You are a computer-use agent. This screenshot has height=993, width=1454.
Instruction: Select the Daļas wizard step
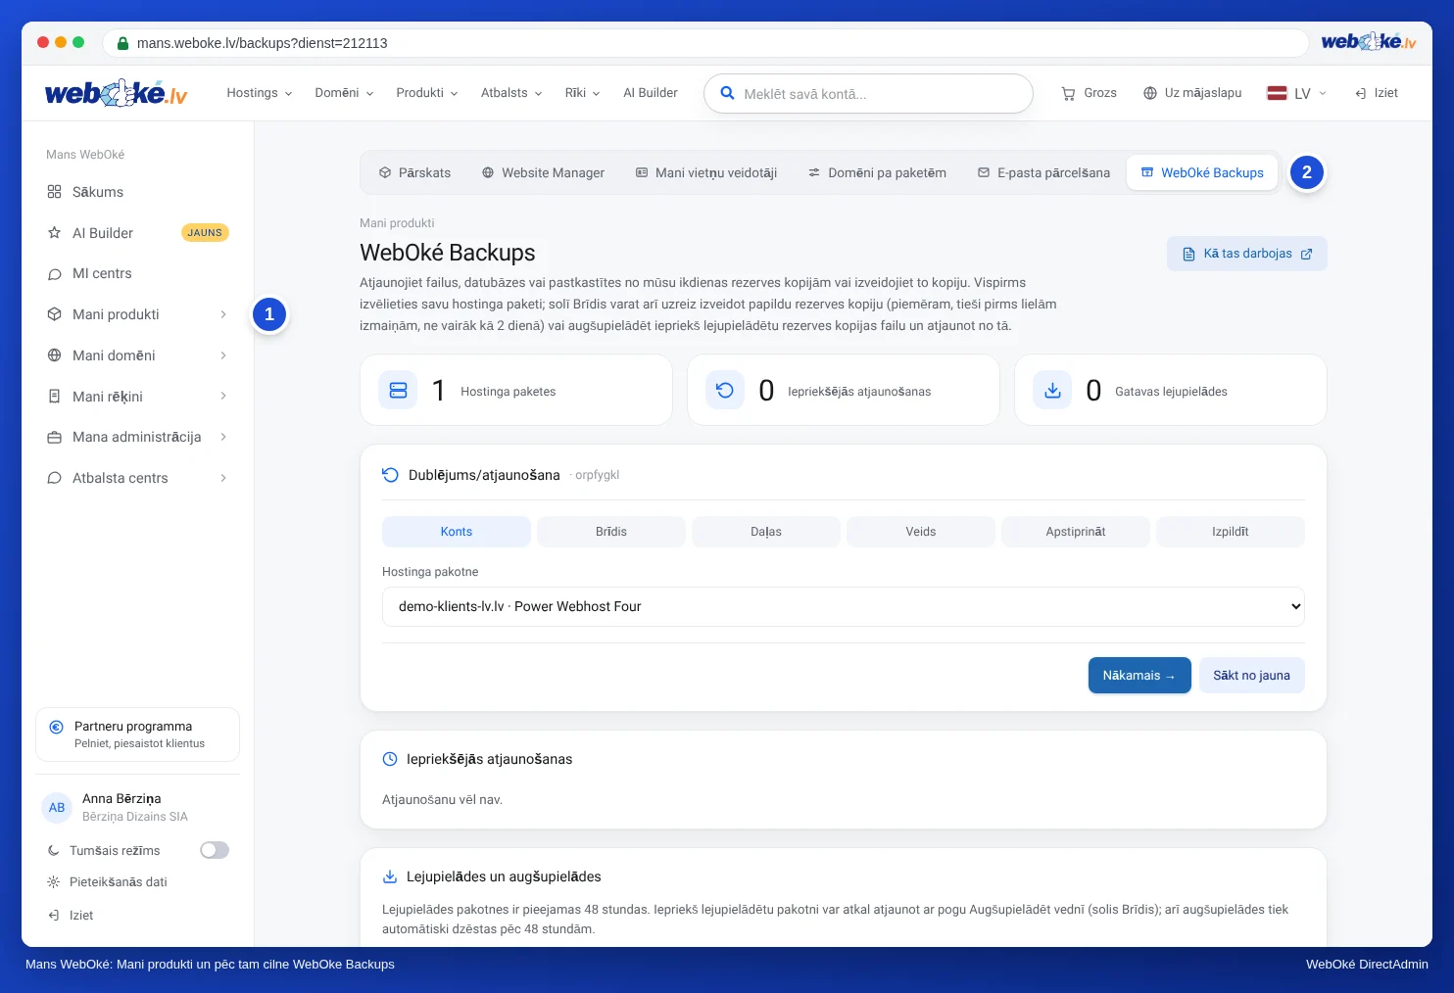coord(766,532)
